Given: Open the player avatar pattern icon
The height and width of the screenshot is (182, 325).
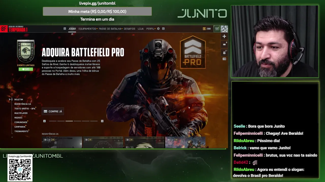Looking at the screenshot, I should (224, 29).
